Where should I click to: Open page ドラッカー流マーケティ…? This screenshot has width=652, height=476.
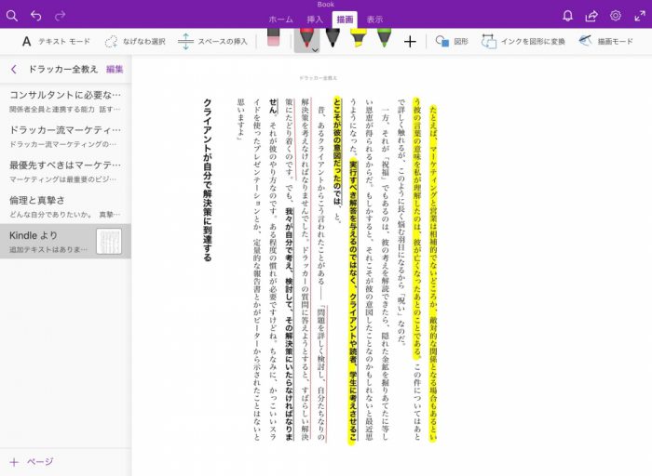click(x=65, y=136)
